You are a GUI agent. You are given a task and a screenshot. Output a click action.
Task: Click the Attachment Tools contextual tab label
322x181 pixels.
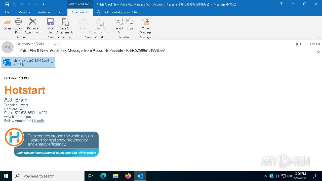pyautogui.click(x=80, y=4)
